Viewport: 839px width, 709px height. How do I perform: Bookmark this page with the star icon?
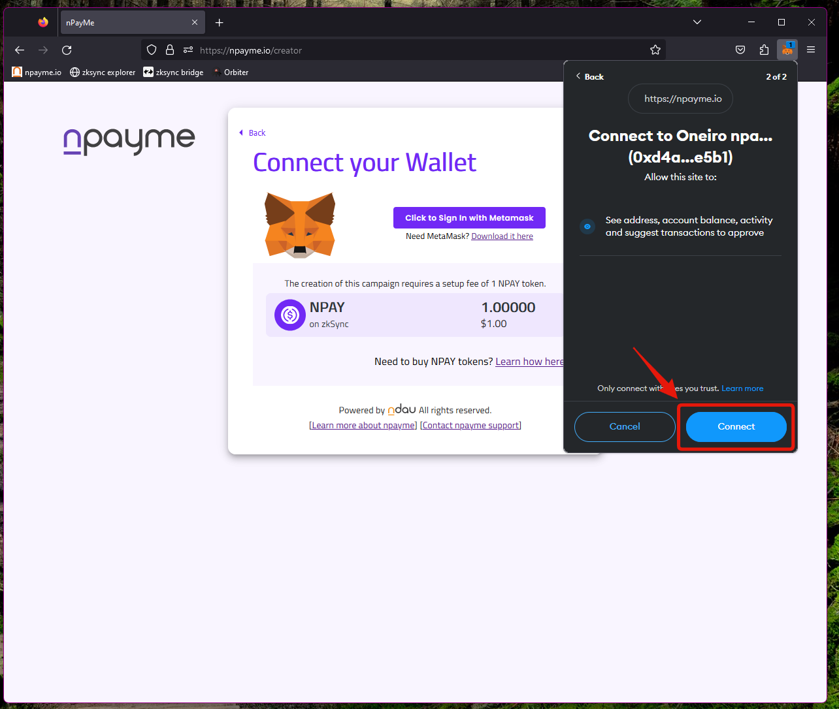click(x=655, y=50)
